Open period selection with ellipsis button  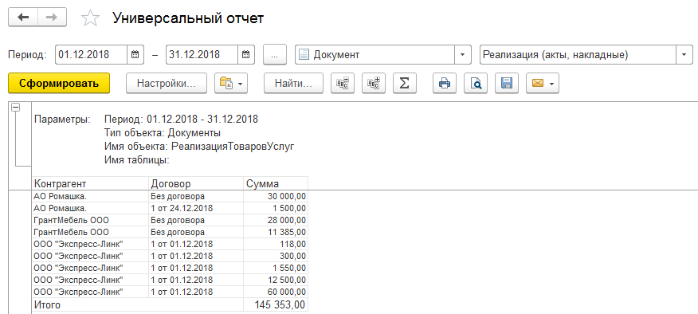[x=275, y=55]
